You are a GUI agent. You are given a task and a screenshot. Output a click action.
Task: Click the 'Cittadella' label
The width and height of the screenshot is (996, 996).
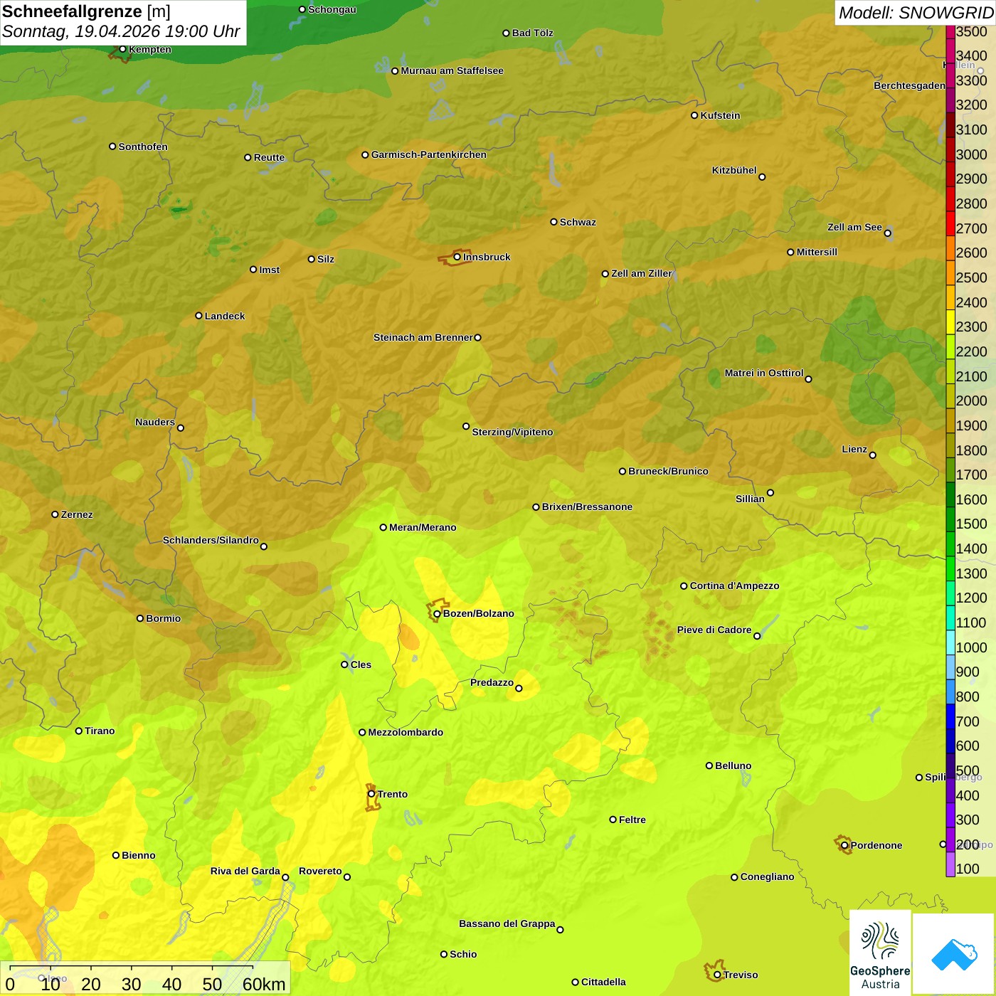point(603,982)
